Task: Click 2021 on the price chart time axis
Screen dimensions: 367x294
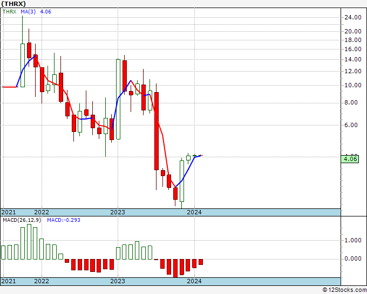Action: coord(9,212)
